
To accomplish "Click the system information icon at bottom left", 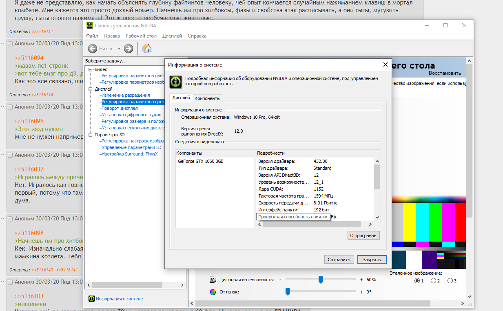I will [x=92, y=299].
